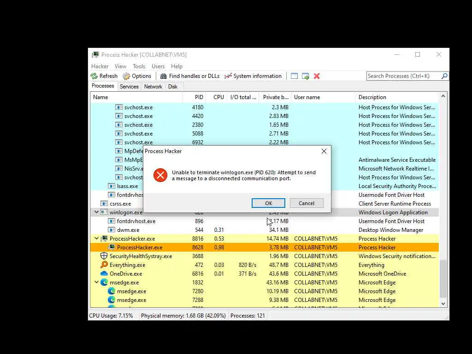Click the lsass.exe process icon
The height and width of the screenshot is (354, 472).
(x=112, y=186)
